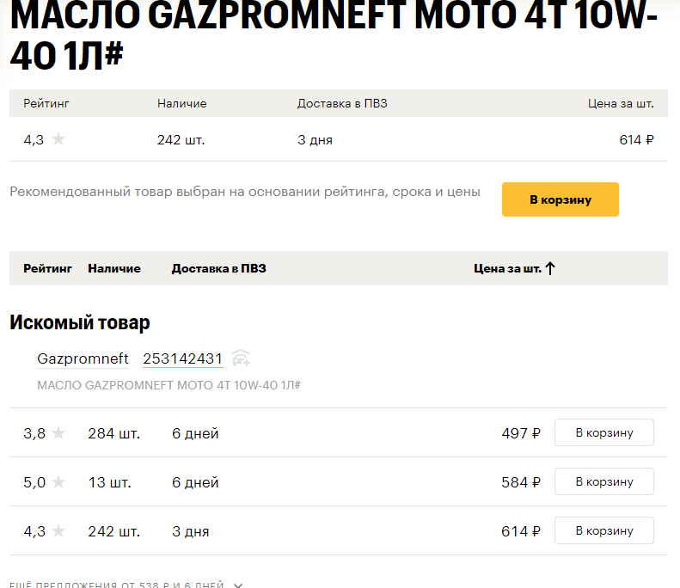The width and height of the screenshot is (680, 588).
Task: Click the yellow 'В корзину' button
Action: point(560,199)
